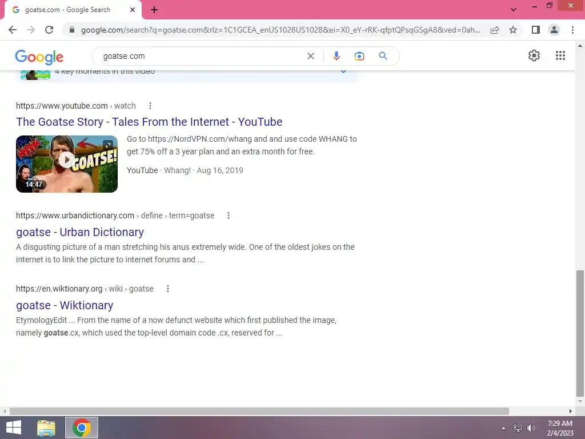Click the scroll down arrow
The image size is (585, 439).
(x=580, y=402)
